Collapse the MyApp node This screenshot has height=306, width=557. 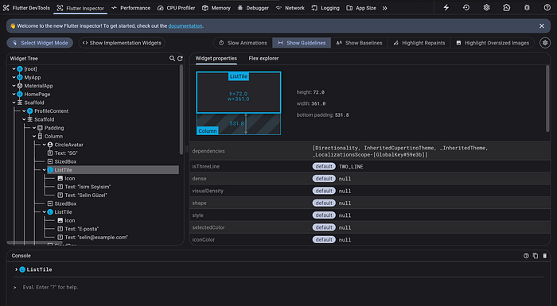pyautogui.click(x=14, y=77)
